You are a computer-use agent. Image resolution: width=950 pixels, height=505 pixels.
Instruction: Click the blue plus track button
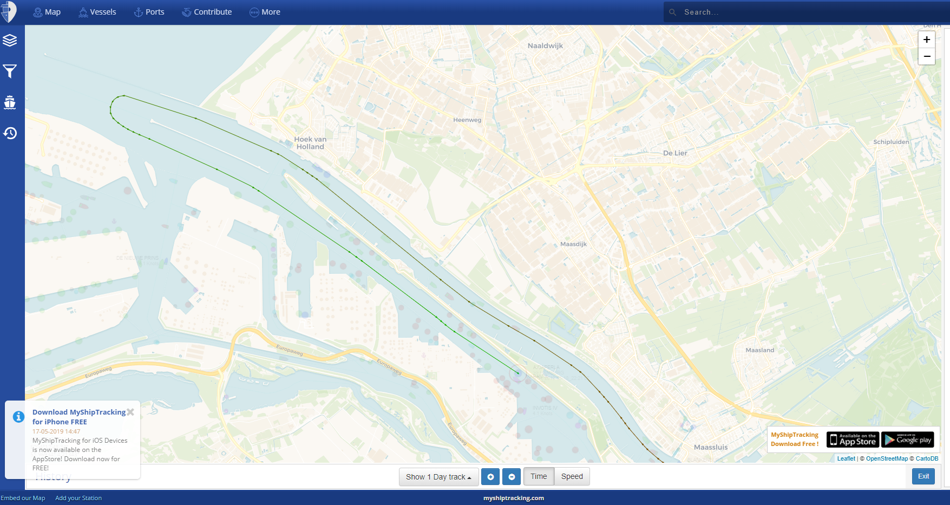(490, 477)
